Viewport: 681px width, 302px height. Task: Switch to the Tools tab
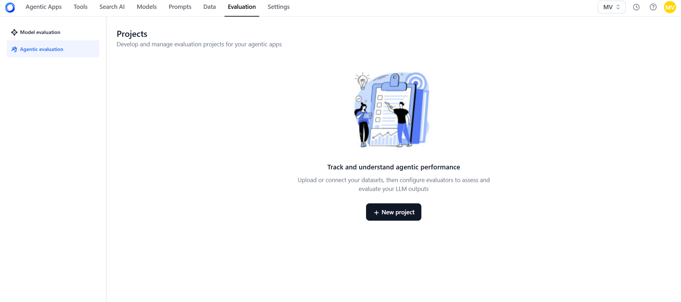pyautogui.click(x=81, y=7)
